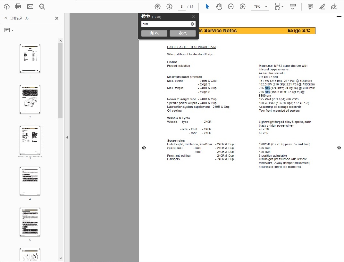Viewport: 344px width, 262px height.
Task: Open the magnifier search tool
Action: tap(42, 6)
